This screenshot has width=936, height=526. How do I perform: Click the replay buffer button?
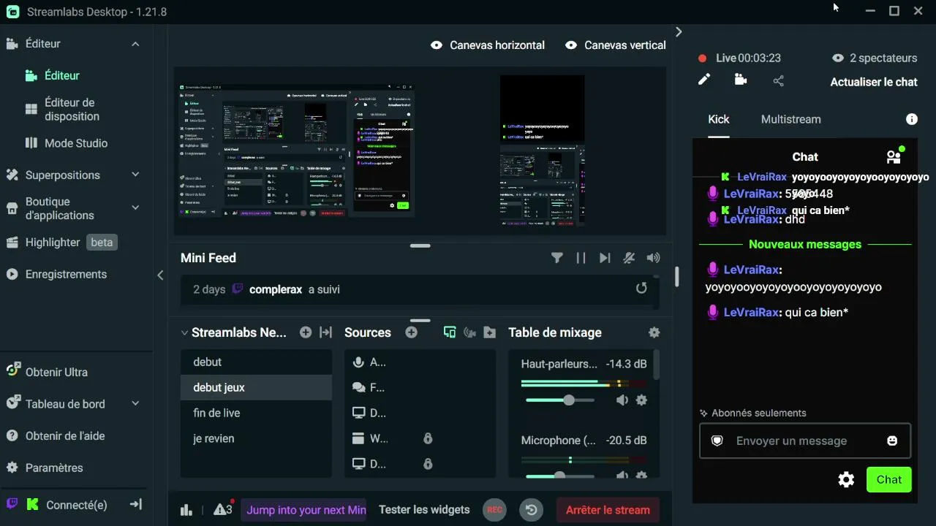pos(532,510)
